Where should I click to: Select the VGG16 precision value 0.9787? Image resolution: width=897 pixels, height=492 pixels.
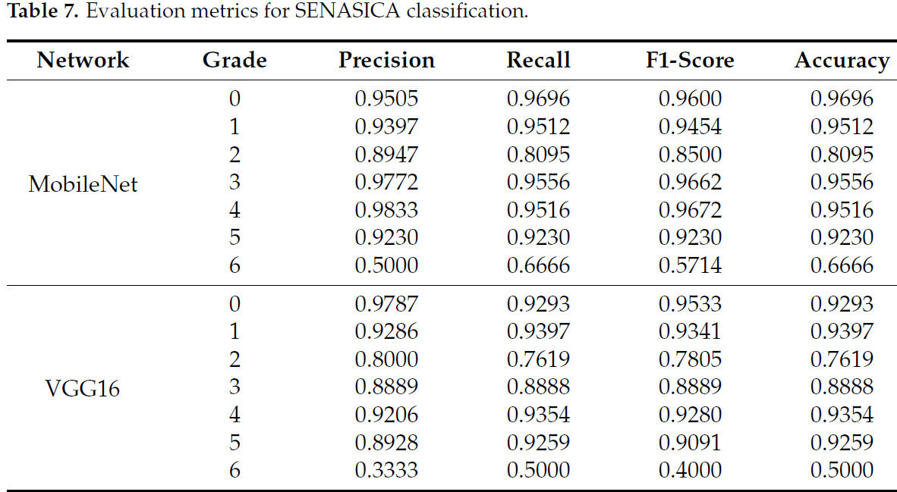[x=386, y=305]
